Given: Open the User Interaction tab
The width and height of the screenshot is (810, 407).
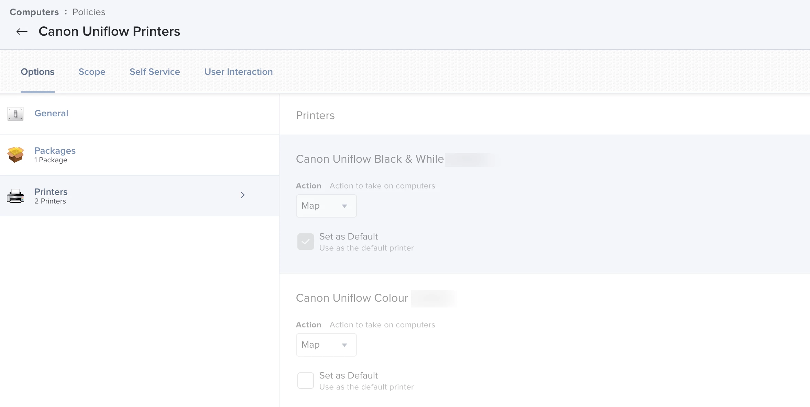Looking at the screenshot, I should coord(239,72).
